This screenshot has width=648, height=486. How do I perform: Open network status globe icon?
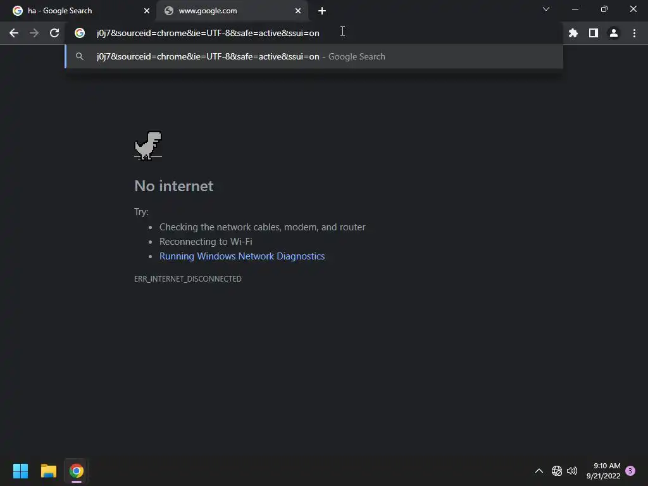tap(557, 471)
